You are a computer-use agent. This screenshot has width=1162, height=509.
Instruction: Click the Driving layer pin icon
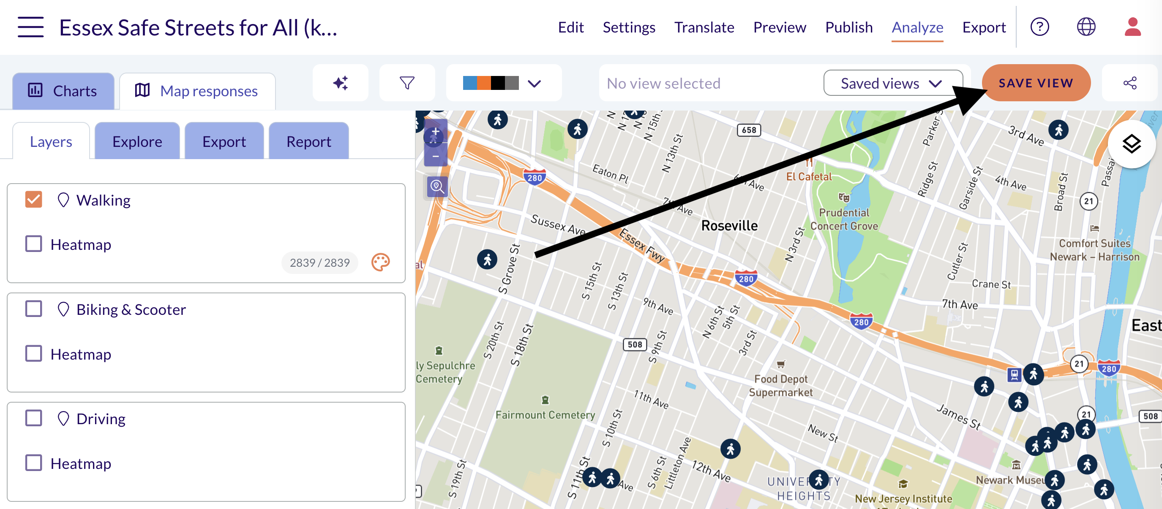63,418
